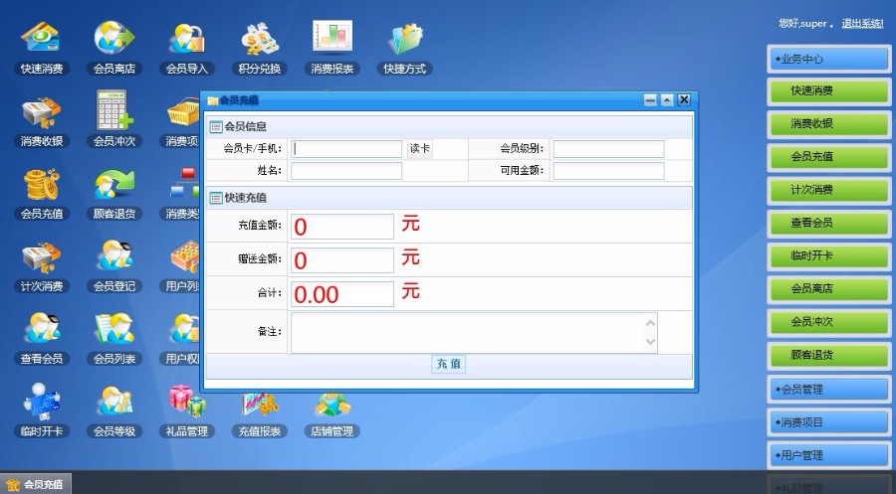Select the 会员充值 taskbar item
The image size is (896, 494).
(36, 484)
